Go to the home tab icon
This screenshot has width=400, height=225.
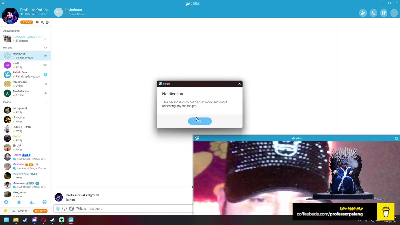19,202
